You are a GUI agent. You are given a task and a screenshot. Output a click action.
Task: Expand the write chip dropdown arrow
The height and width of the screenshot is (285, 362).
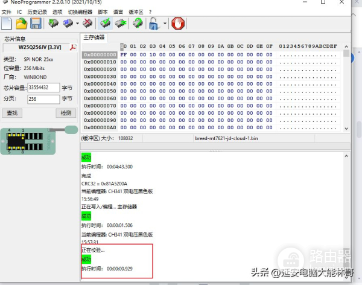coord(77,24)
